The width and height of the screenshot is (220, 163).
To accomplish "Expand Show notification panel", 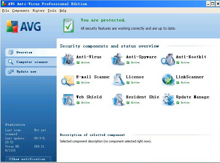I will (28, 159).
